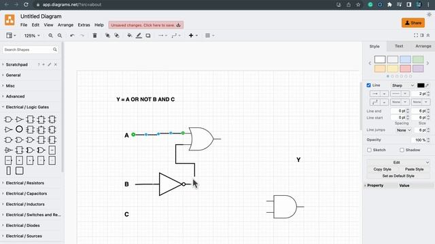The height and width of the screenshot is (244, 435).
Task: Select the first logic gate shape in palette
Action: [8, 119]
